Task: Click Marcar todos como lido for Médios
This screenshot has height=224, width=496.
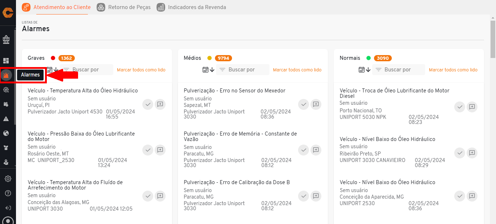Action: tap(297, 70)
